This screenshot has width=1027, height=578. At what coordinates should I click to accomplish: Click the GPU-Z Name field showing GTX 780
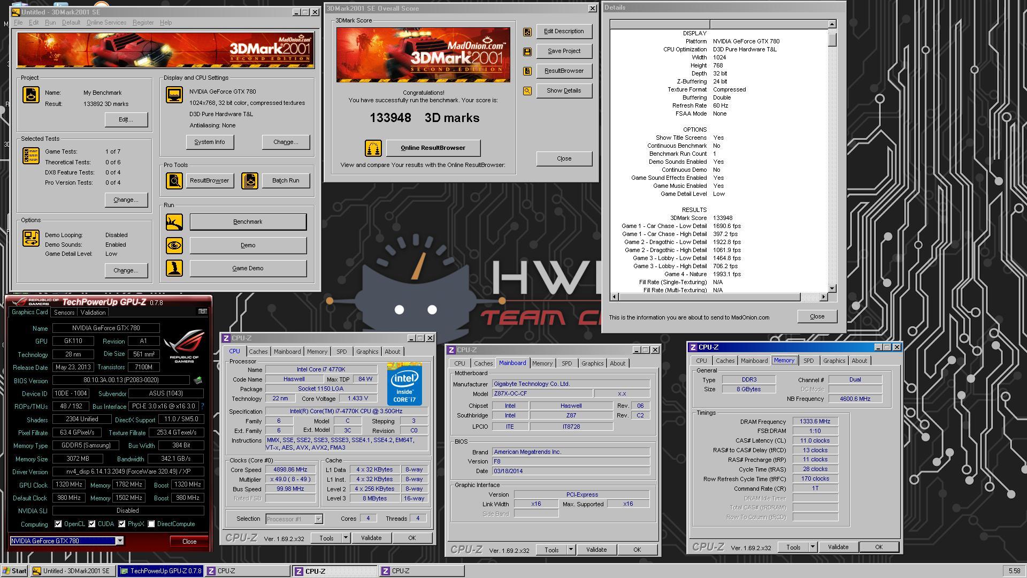click(x=106, y=328)
